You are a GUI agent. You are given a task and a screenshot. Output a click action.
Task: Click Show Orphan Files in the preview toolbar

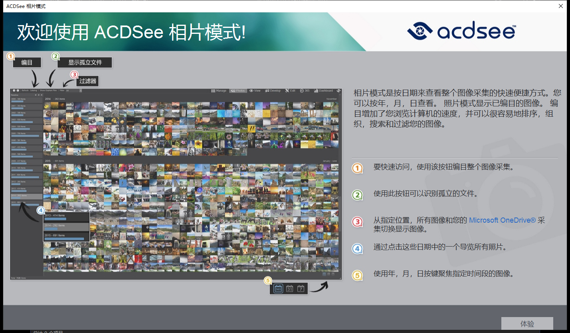click(48, 90)
